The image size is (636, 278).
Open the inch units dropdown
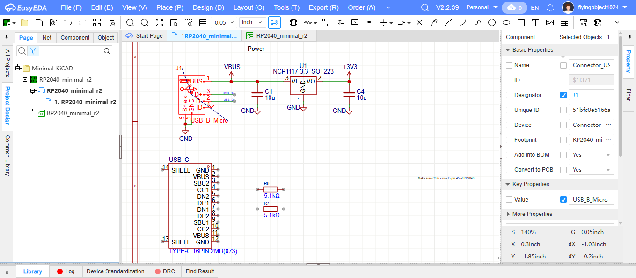pyautogui.click(x=252, y=22)
